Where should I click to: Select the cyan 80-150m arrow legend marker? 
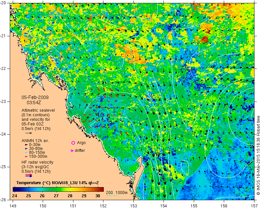(26, 153)
